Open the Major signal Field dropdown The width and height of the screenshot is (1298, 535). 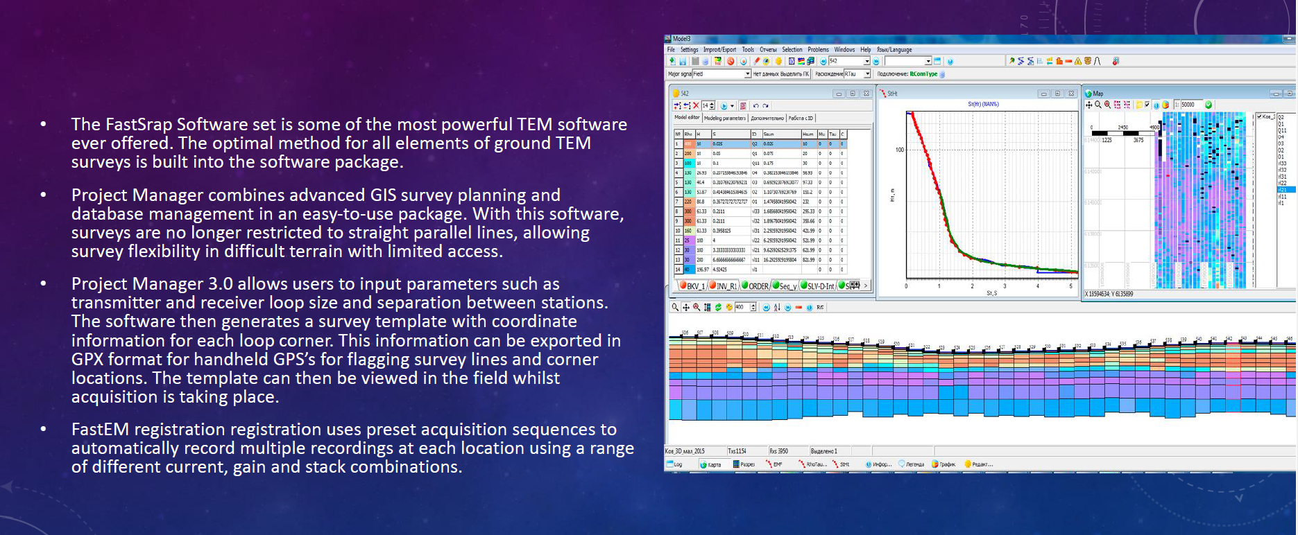coord(747,74)
